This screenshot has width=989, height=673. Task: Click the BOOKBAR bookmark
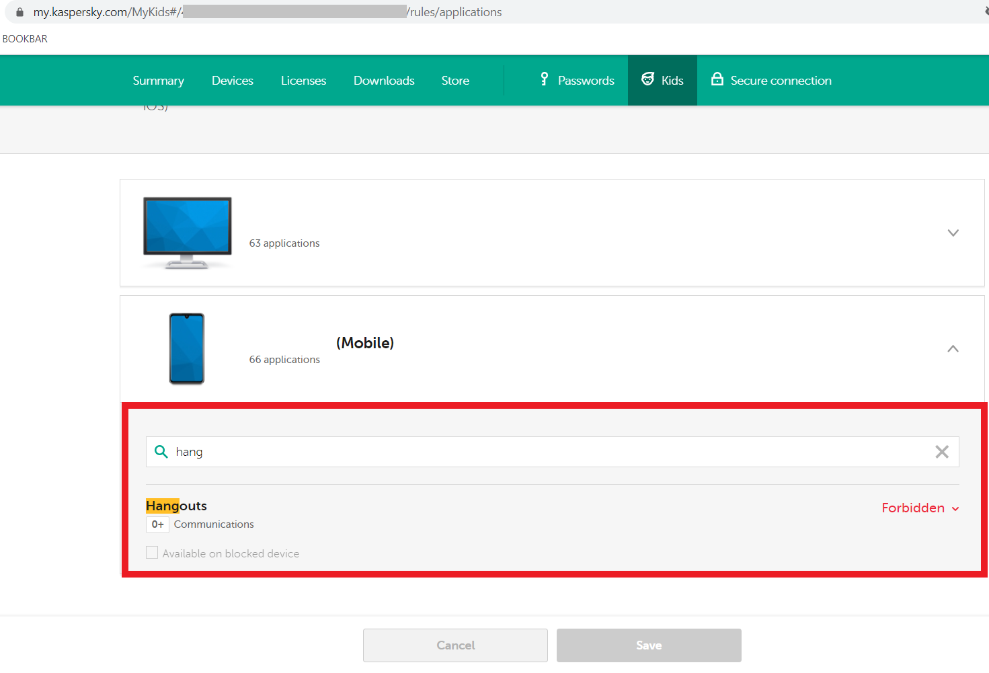25,39
